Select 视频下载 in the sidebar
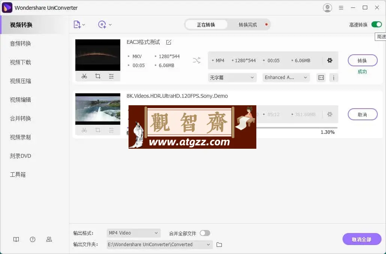386x254 pixels. click(21, 62)
